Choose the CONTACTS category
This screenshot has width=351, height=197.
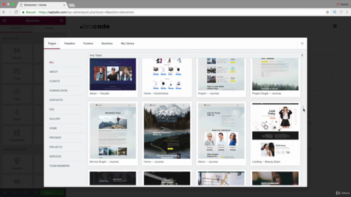[x=56, y=100]
